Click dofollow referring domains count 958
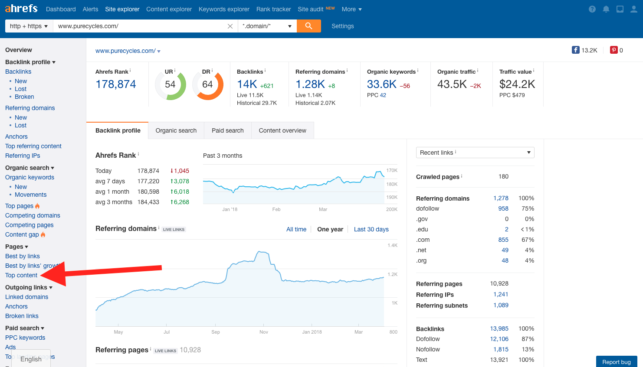Image resolution: width=643 pixels, height=367 pixels. coord(503,208)
